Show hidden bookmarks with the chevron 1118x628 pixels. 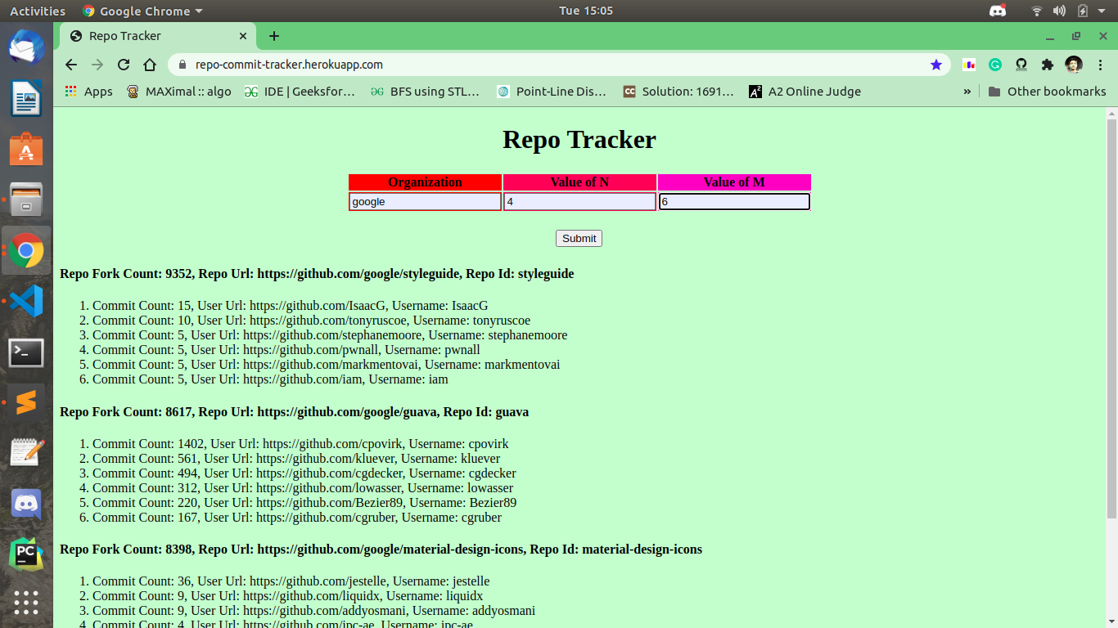967,92
